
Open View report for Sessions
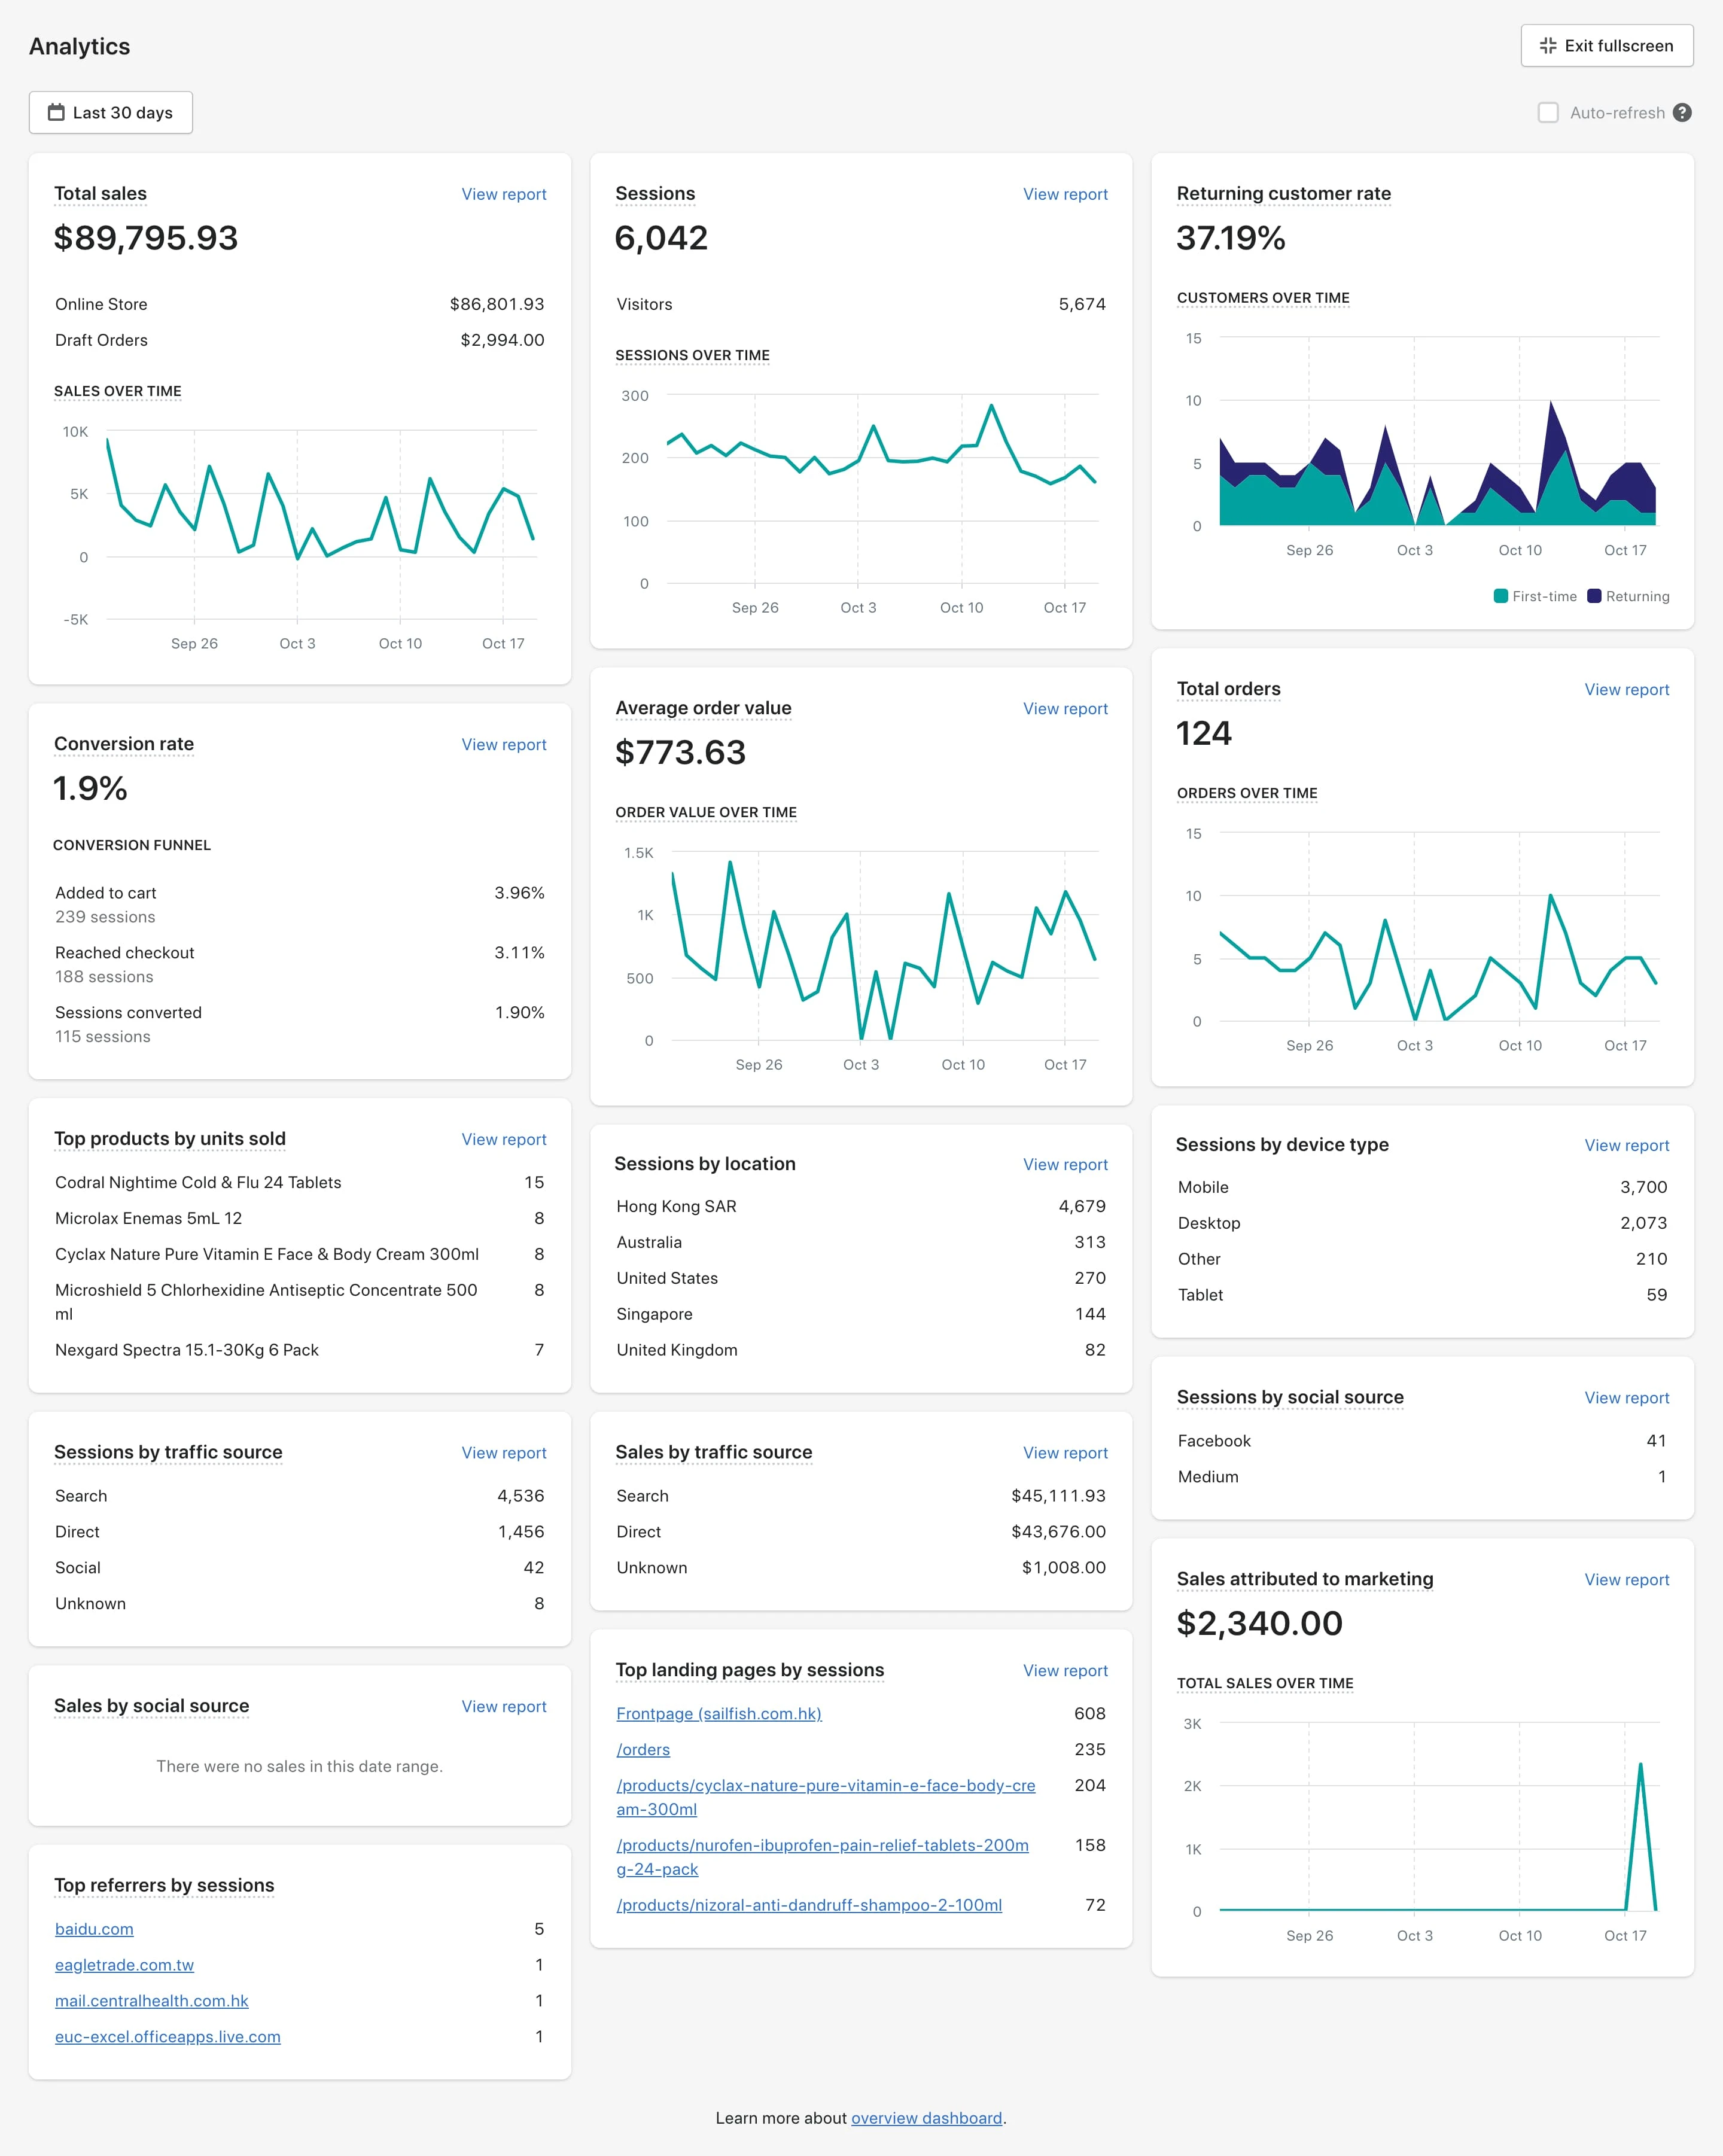pyautogui.click(x=1064, y=194)
